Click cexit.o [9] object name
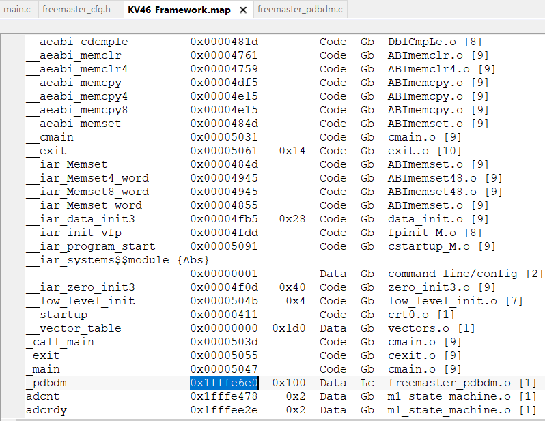This screenshot has width=545, height=421. 425,355
